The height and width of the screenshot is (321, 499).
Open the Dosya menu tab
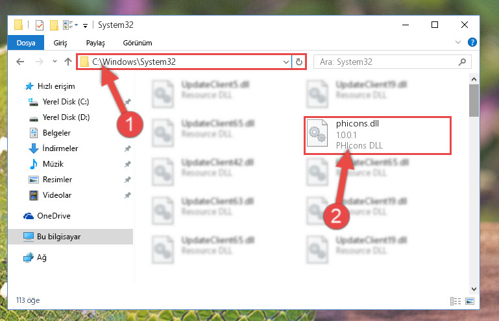pos(26,43)
